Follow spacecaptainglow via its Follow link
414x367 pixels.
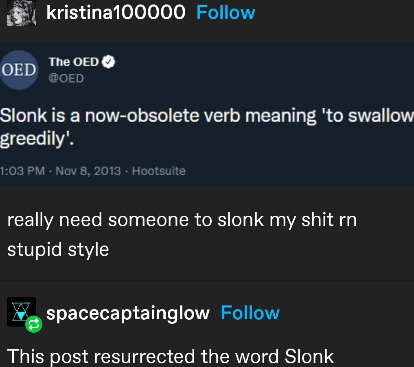(x=250, y=313)
